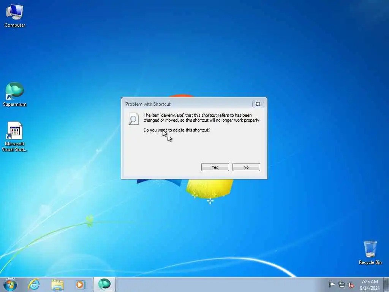Image resolution: width=389 pixels, height=292 pixels.
Task: Select the Microsoft Visual Studio shortcut icon
Action: tap(15, 136)
